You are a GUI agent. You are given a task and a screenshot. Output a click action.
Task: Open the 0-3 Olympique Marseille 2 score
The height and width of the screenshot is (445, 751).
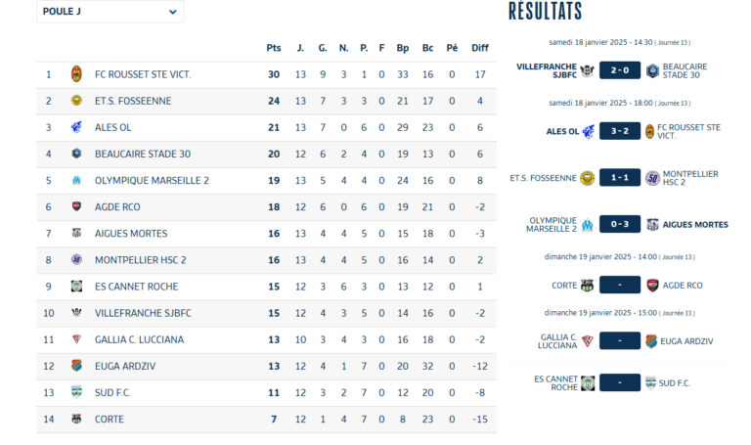pos(620,224)
